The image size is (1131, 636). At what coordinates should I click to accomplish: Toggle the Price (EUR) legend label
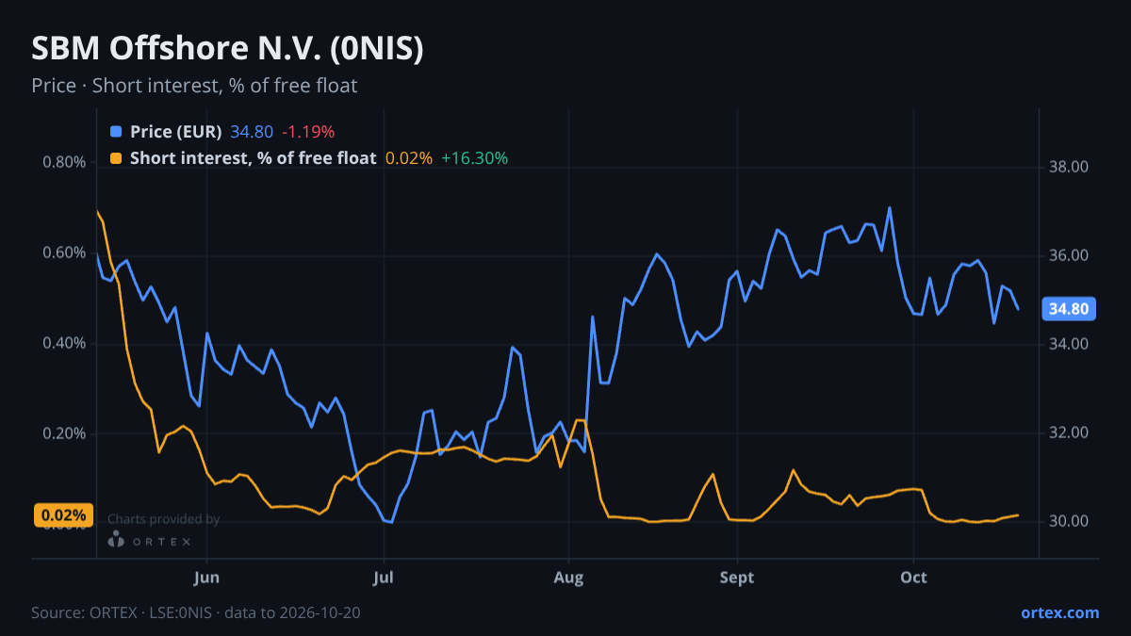(x=176, y=132)
